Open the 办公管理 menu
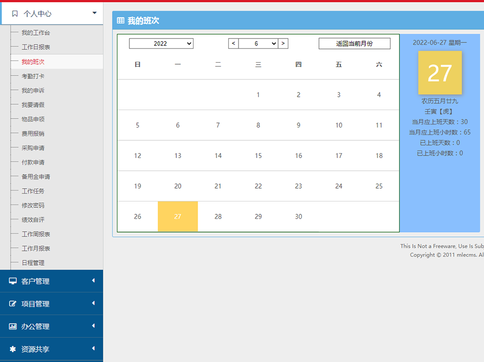Viewport: 484px width, 362px height. pyautogui.click(x=51, y=326)
